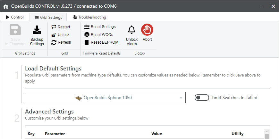Open the Control tab

pyautogui.click(x=15, y=17)
